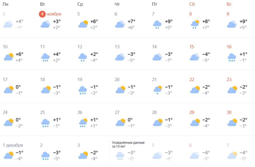
Task: Select the partly sunny icon on November 5
Action: pos(83,24)
